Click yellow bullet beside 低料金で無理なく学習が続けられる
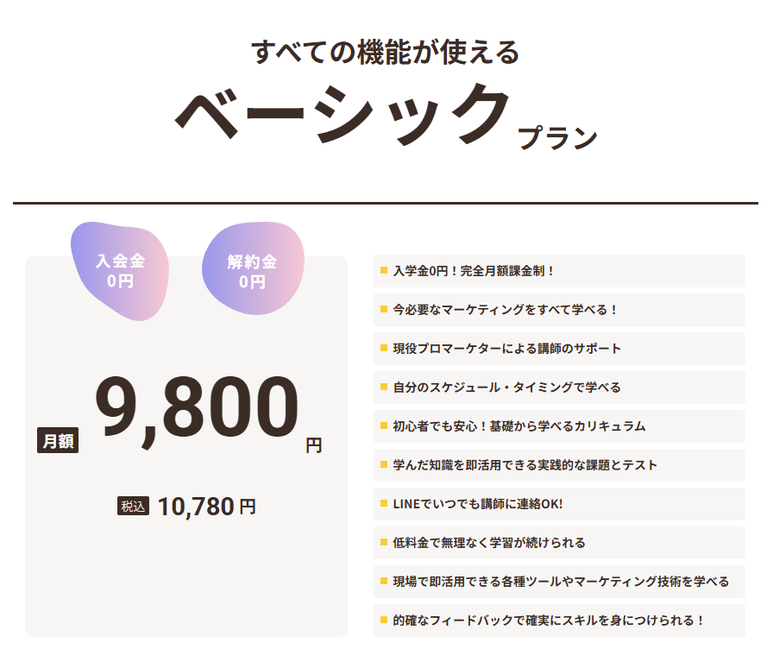This screenshot has width=773, height=649. point(384,542)
